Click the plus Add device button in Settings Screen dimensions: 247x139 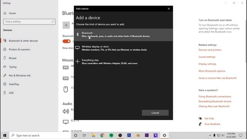pos(66,25)
